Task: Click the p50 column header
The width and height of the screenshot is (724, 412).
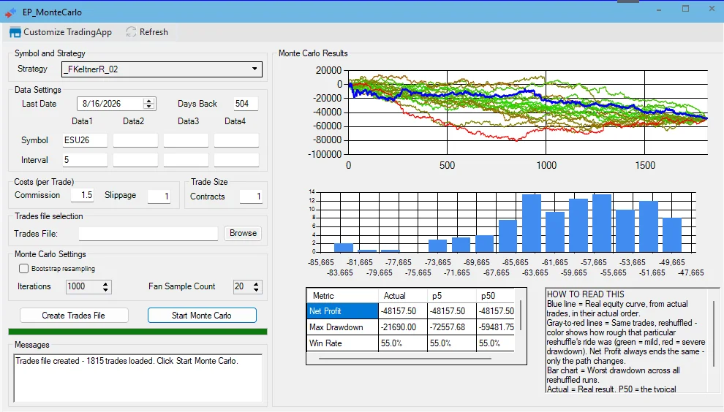Action: coord(495,296)
